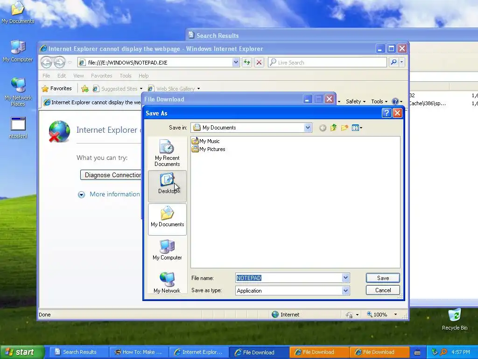Click the Diagnose Connection Problems button
Viewport: 478px width, 359px height.
tap(111, 175)
